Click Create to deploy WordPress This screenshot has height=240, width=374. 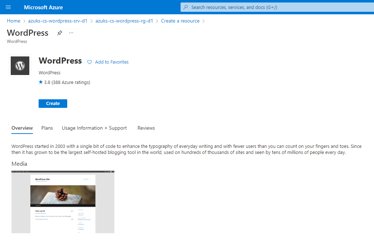click(x=53, y=103)
